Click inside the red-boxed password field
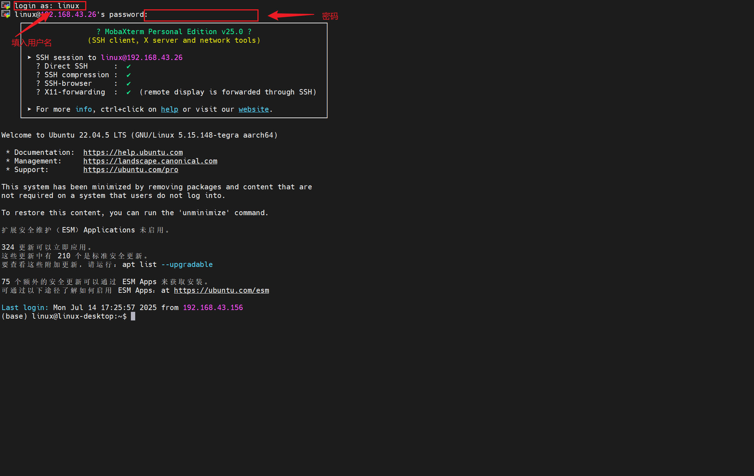754x476 pixels. click(x=201, y=15)
